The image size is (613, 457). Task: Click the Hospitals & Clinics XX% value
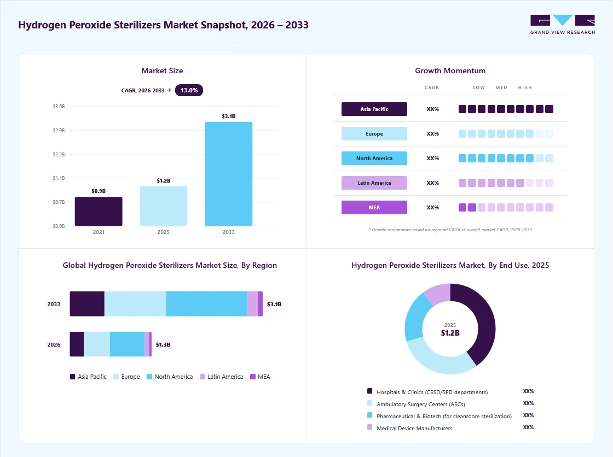pos(528,391)
